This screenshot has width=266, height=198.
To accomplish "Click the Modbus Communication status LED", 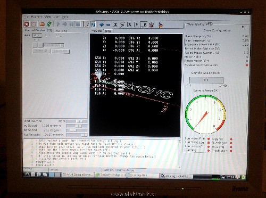I will tap(247, 65).
